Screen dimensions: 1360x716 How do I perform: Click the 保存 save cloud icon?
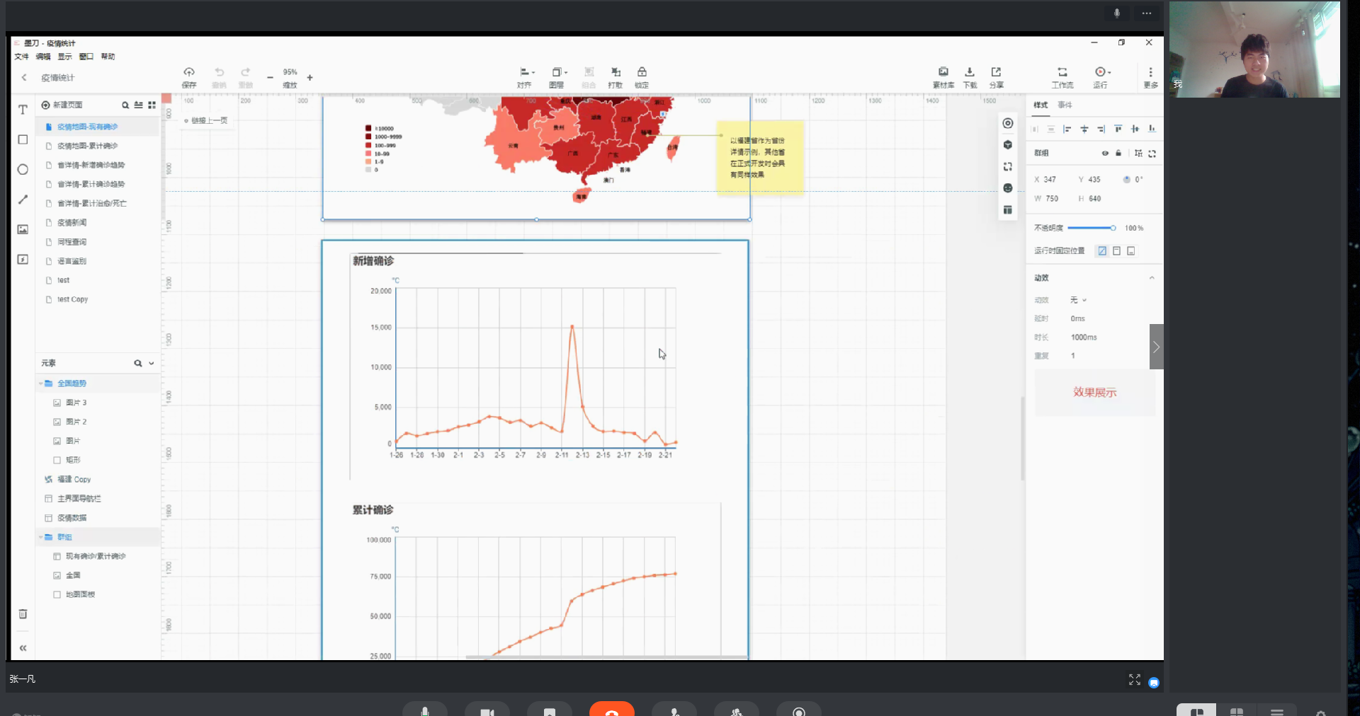[189, 72]
